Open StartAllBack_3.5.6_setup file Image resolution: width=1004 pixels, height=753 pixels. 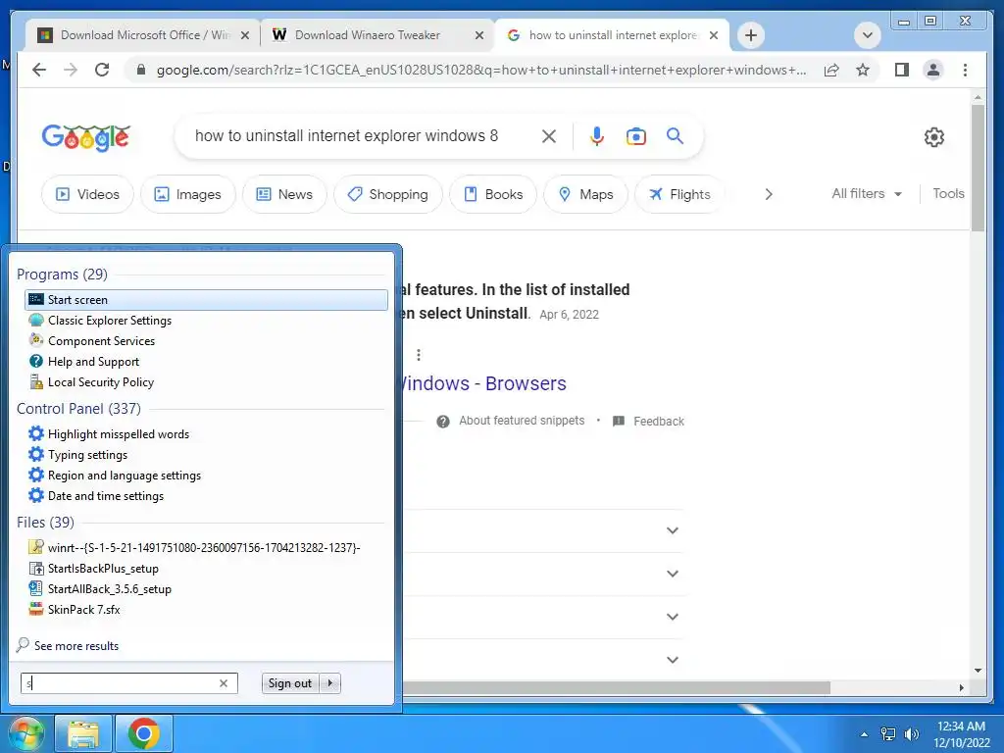[110, 588]
